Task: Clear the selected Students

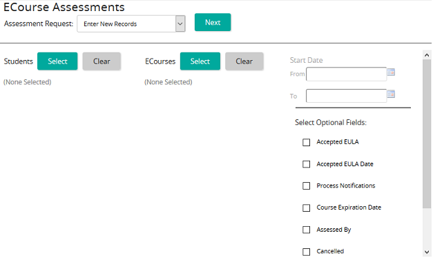Action: 102,61
